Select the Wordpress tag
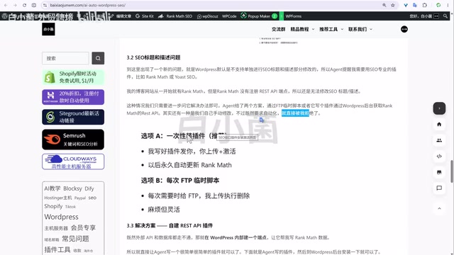Screen dimensions: 454x255 (62, 217)
